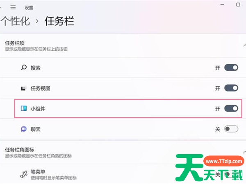Click the Task View icon
The image size is (246, 184).
[23, 88]
